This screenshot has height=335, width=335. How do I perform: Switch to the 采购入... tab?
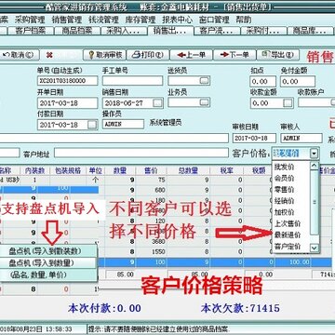[124, 31]
